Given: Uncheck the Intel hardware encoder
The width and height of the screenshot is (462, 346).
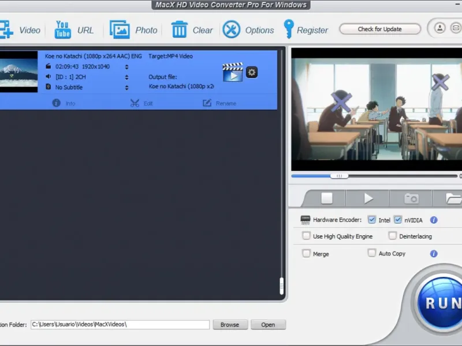Looking at the screenshot, I should 371,220.
